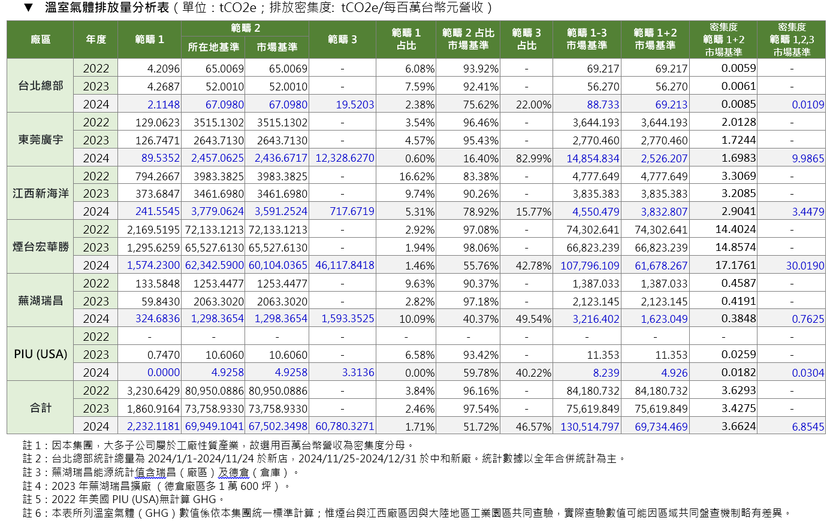This screenshot has height=524, width=836.
Task: Click the 範疇 1-3 市場基準 column header
Action: click(587, 40)
